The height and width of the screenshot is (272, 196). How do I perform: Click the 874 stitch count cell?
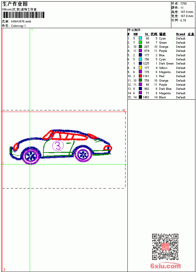pos(147,51)
